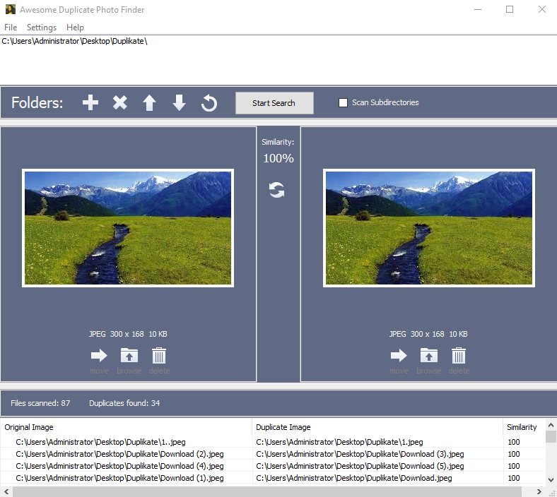Open the File menu
Image resolution: width=557 pixels, height=497 pixels.
point(11,28)
